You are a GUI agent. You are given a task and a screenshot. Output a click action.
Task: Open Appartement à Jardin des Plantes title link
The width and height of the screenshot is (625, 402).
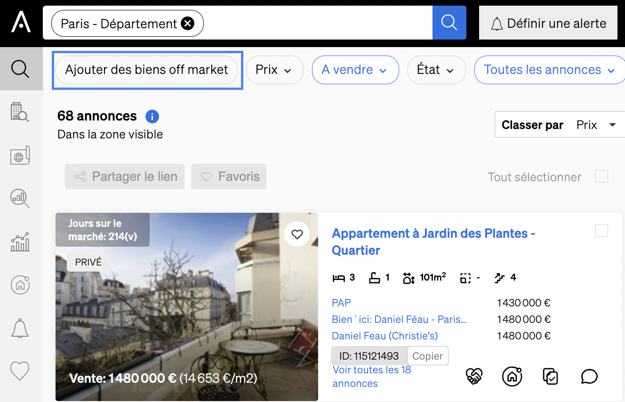(433, 241)
